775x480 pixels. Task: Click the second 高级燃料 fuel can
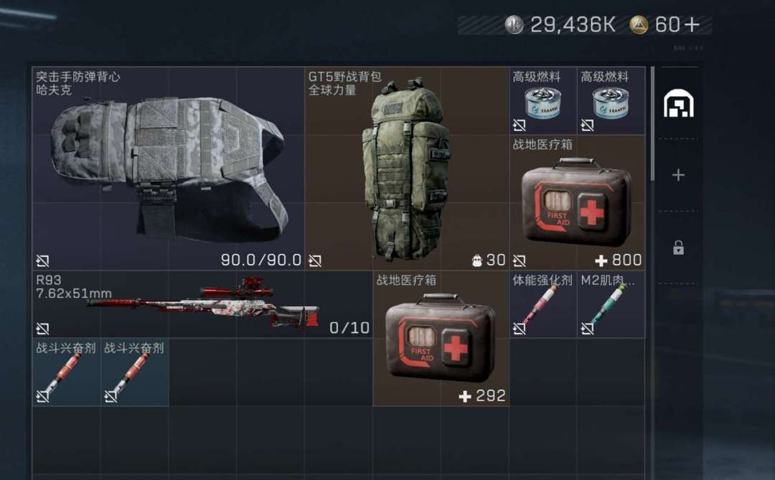pos(611,101)
